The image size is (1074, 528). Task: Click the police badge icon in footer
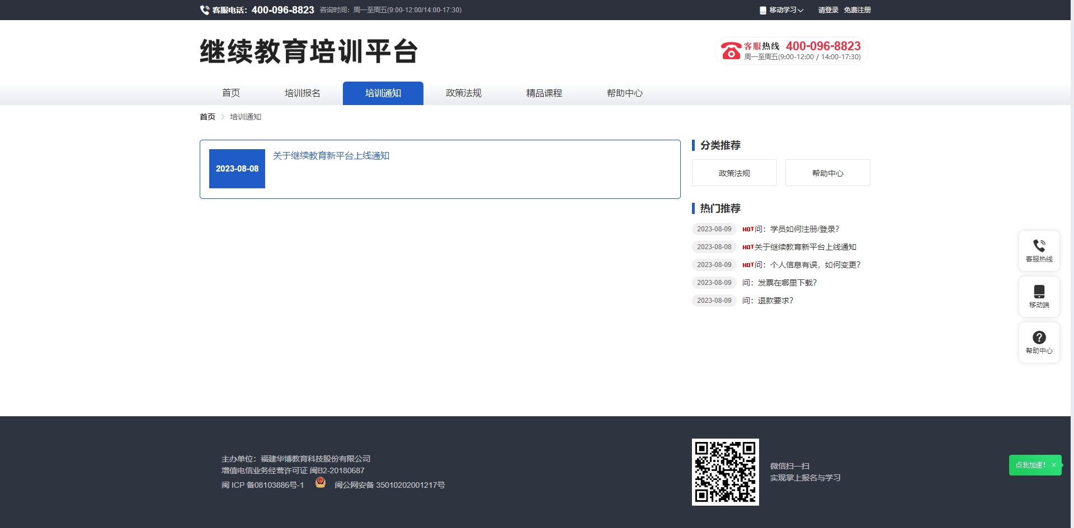pos(321,482)
